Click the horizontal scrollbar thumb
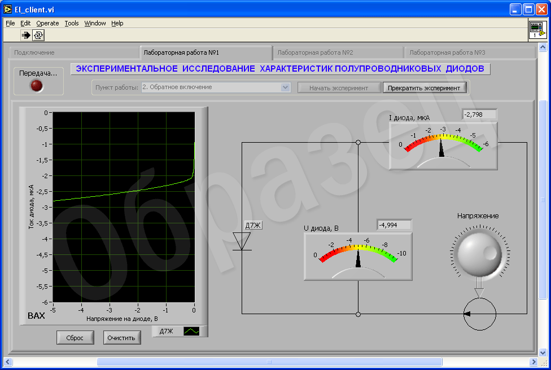Screen dimensions: 551x370 (x=269, y=362)
